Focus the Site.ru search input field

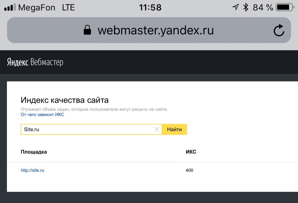coord(87,130)
